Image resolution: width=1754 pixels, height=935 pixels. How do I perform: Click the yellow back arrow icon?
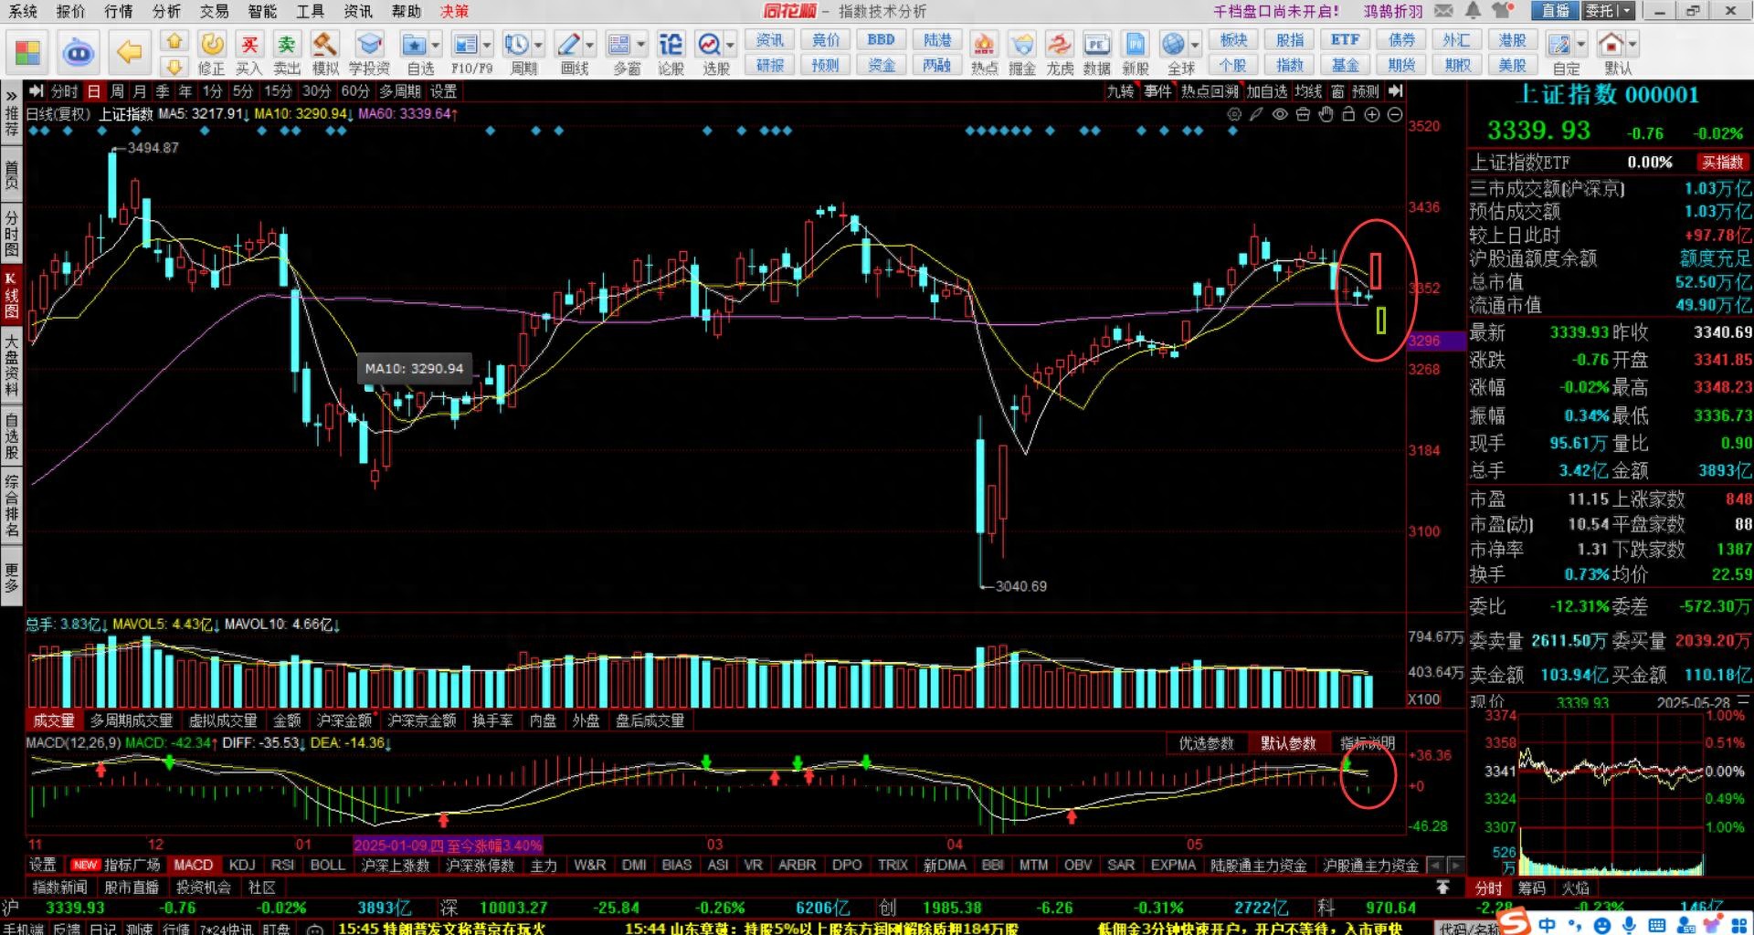point(130,52)
